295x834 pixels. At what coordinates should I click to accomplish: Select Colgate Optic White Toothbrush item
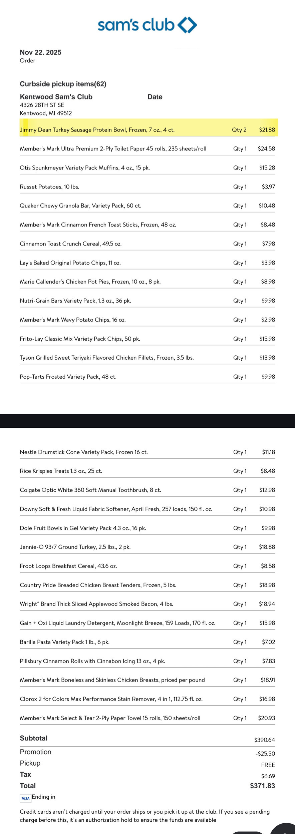[90, 490]
